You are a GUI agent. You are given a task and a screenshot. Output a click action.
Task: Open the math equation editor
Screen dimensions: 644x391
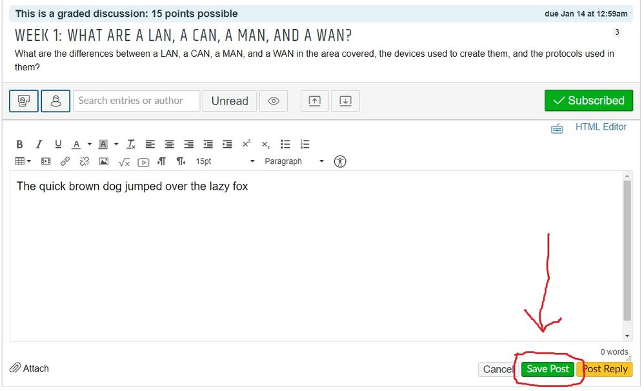click(124, 162)
